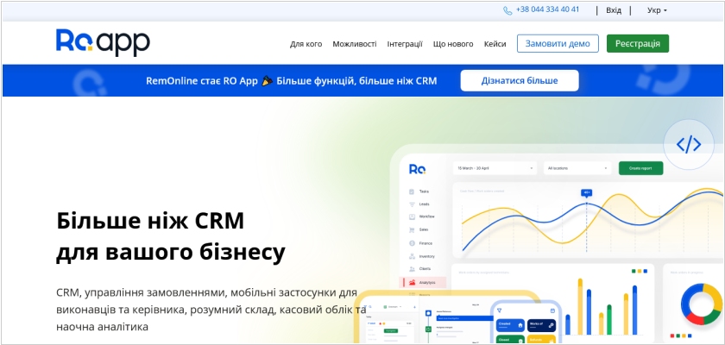The image size is (725, 345).
Task: Call the number +38 044 334 40 41
Action: 547,9
